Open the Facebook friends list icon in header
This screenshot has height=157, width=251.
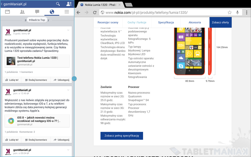[x=69, y=4]
